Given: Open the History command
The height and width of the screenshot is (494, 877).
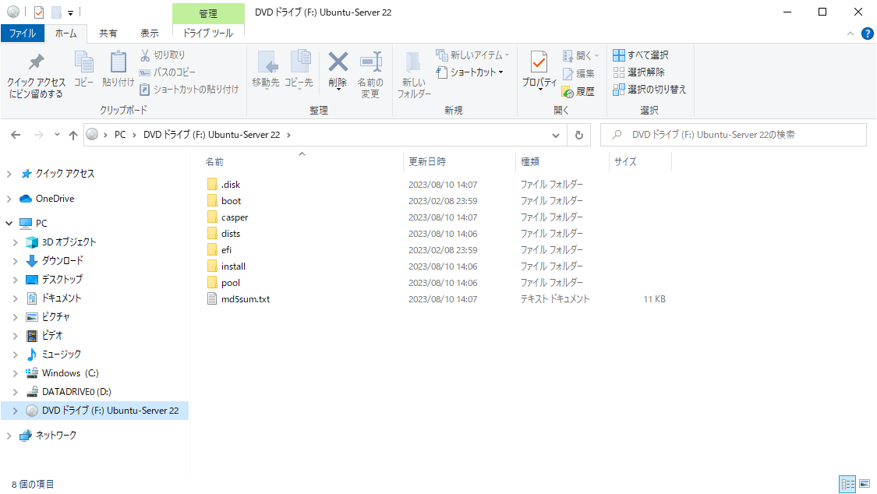Looking at the screenshot, I should click(x=579, y=91).
